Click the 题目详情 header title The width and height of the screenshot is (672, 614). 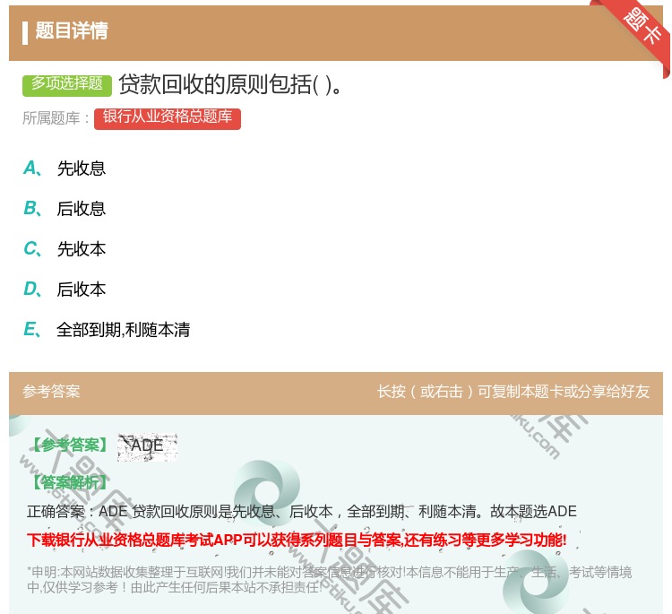71,30
